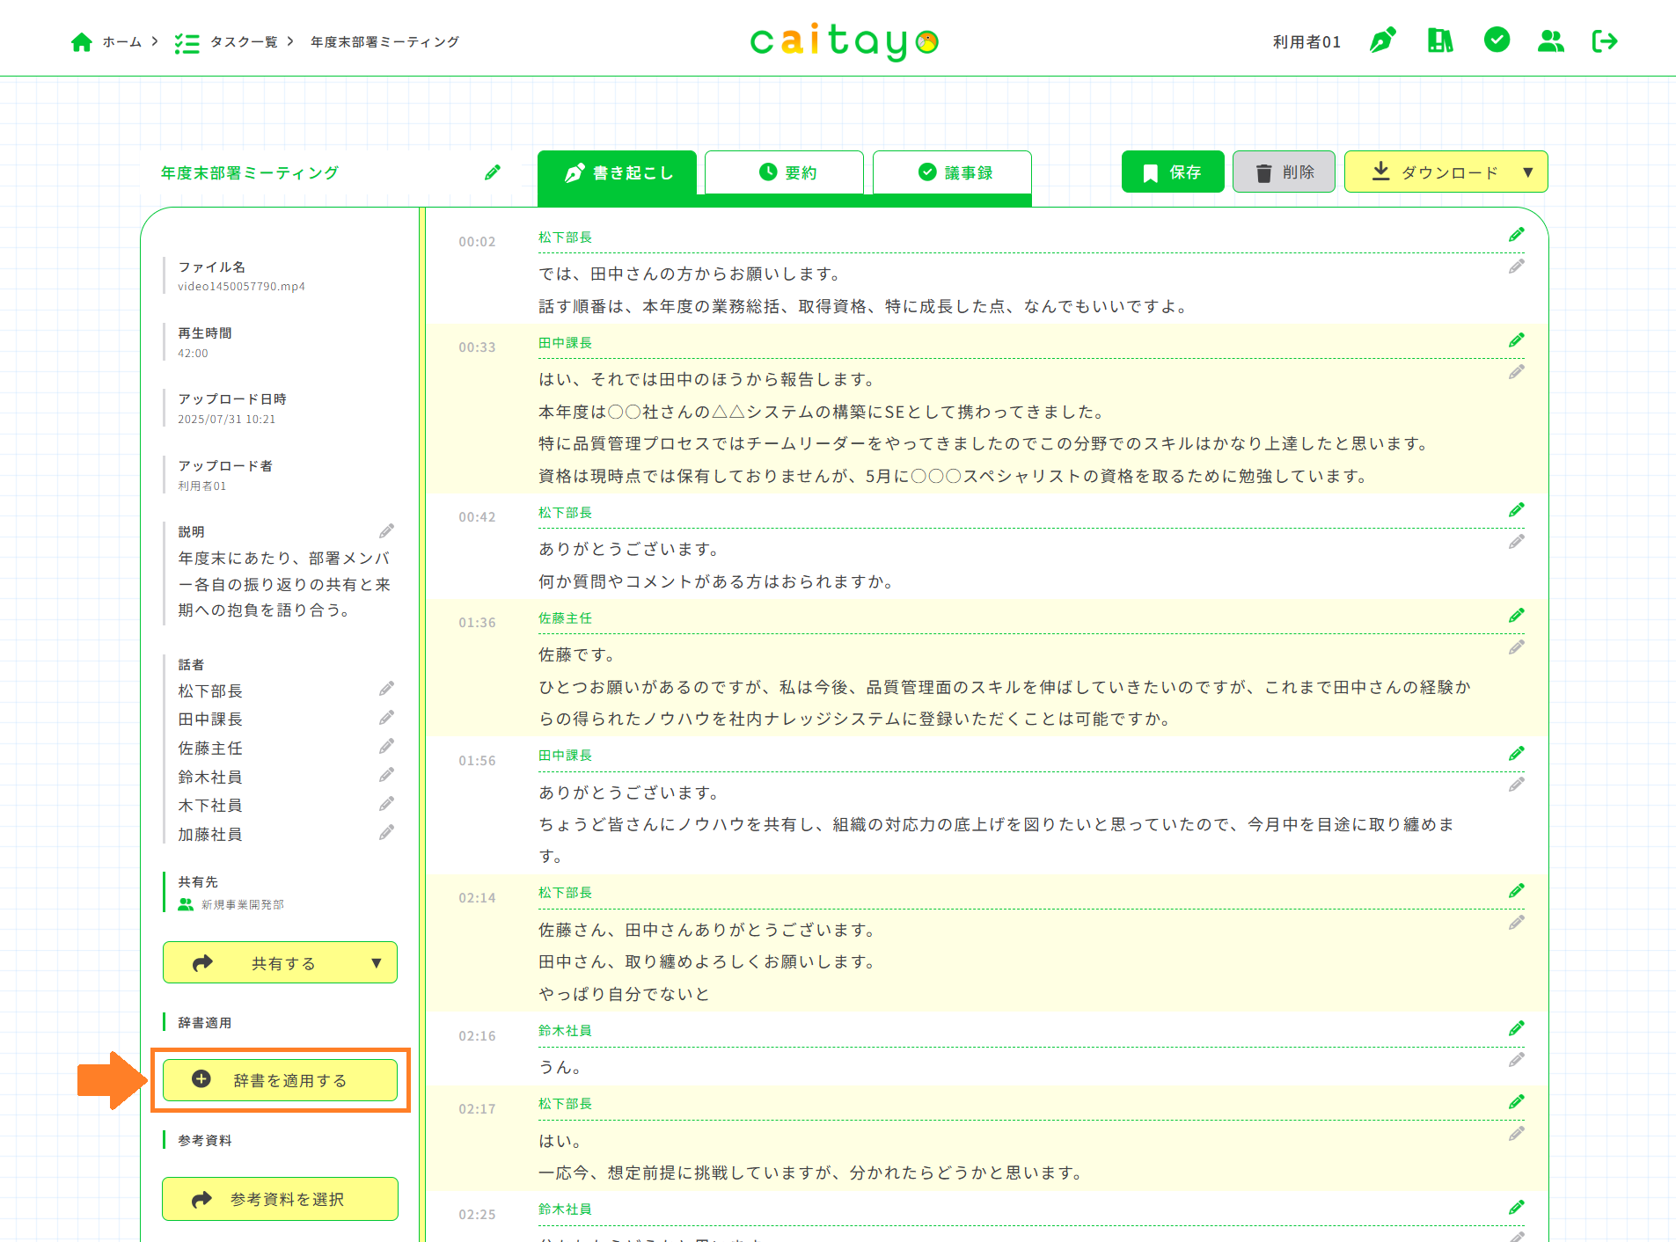Edit the 説明 description with pencil icon
The width and height of the screenshot is (1676, 1242).
[x=386, y=531]
